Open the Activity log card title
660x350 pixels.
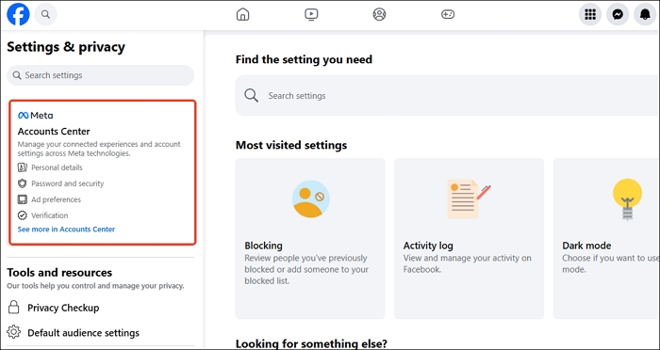[428, 246]
